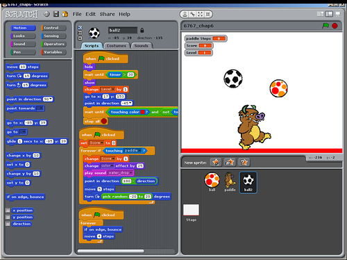
Task: Click the globe language icon
Action: click(x=46, y=14)
